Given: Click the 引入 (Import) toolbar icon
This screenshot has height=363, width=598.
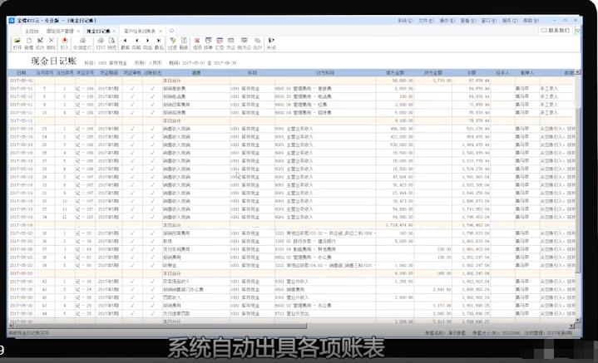Looking at the screenshot, I should point(64,43).
